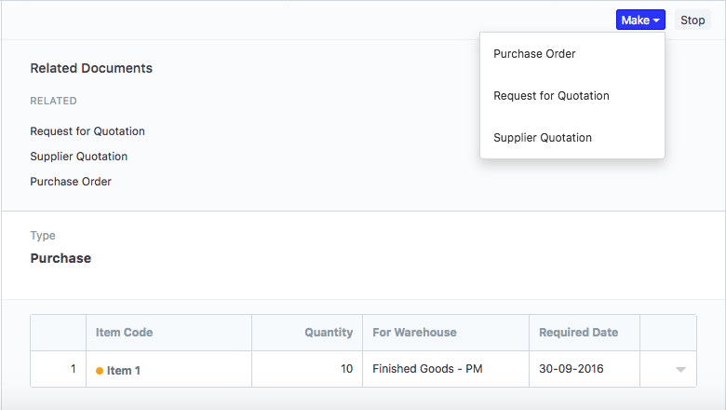Viewport: 726px width, 410px height.
Task: Click the Required Date column header
Action: pyautogui.click(x=578, y=333)
